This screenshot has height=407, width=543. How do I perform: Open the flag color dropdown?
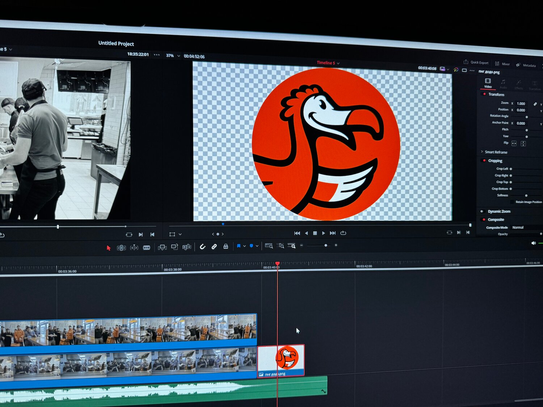point(244,246)
